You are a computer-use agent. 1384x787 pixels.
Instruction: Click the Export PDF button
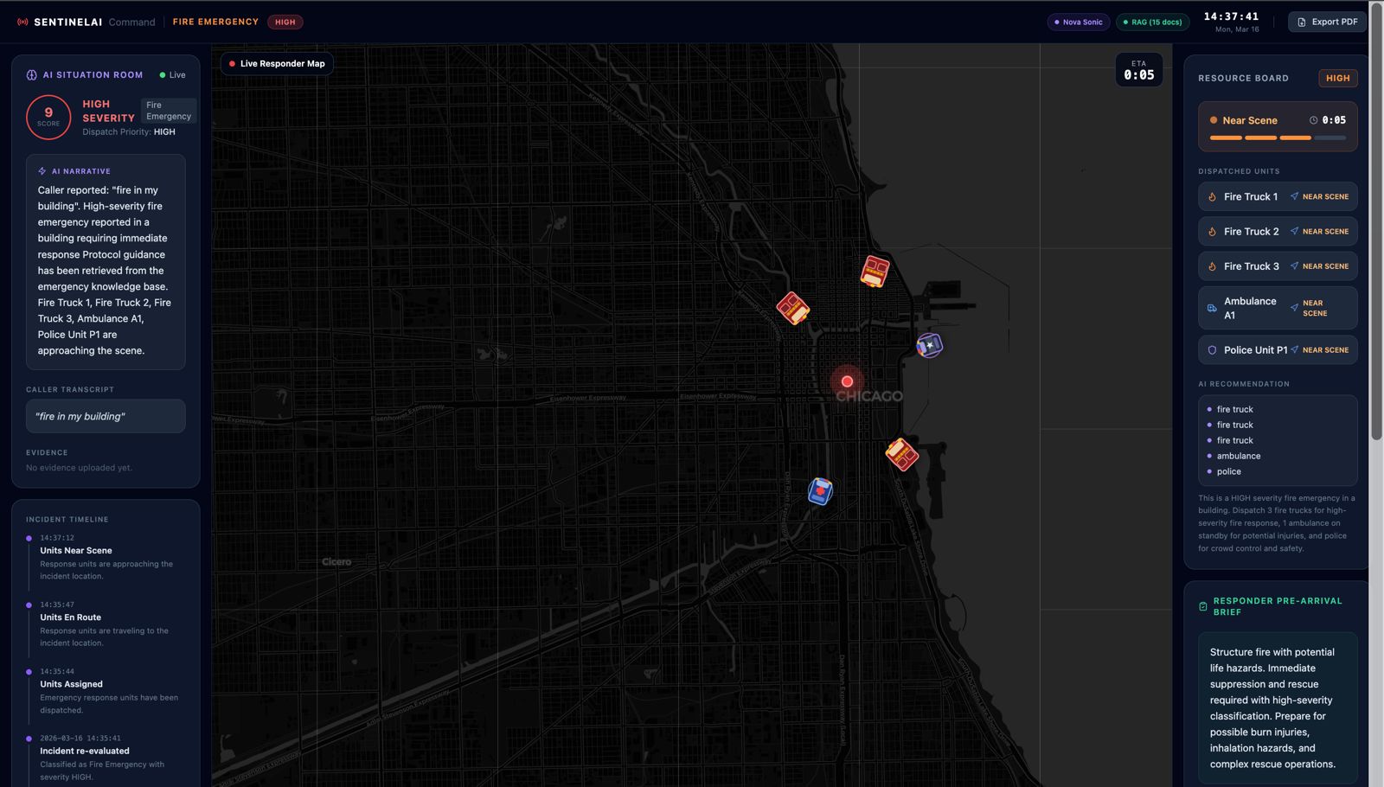[1327, 22]
